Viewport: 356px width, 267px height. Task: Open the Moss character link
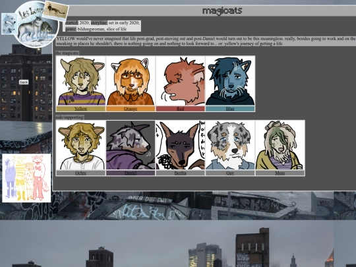tap(280, 173)
